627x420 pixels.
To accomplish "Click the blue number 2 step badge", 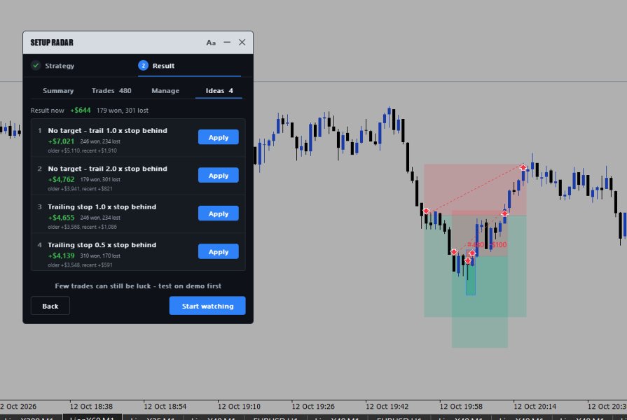I will (143, 66).
